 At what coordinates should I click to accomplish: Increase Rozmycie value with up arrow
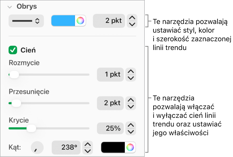[131, 71]
